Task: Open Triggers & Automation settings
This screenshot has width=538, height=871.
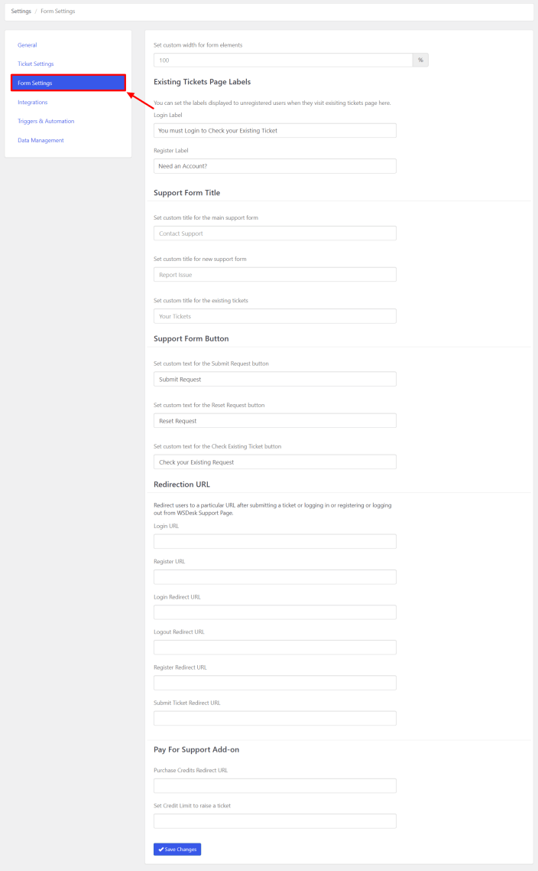Action: (x=46, y=121)
